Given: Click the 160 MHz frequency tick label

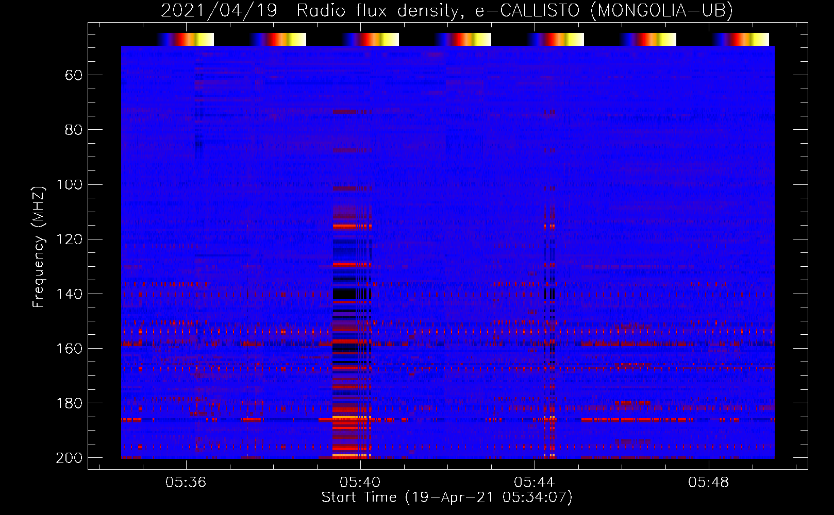Looking at the screenshot, I should coord(69,349).
